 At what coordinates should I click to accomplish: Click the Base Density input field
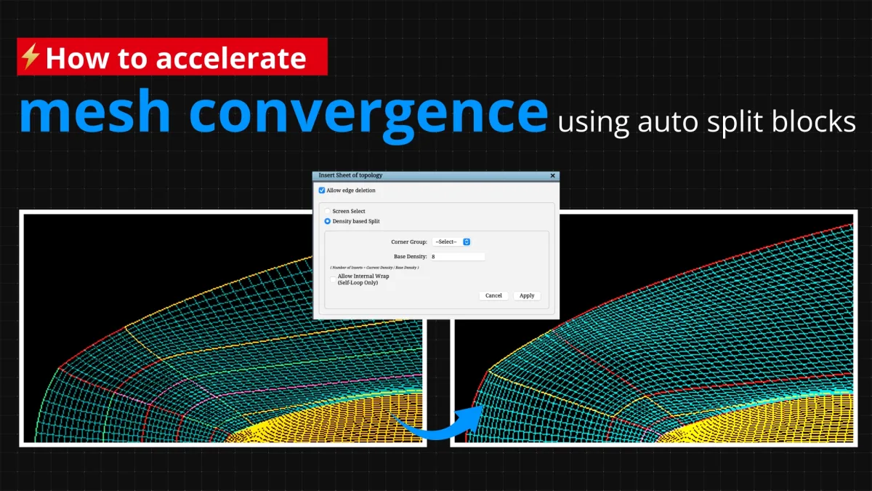[457, 257]
